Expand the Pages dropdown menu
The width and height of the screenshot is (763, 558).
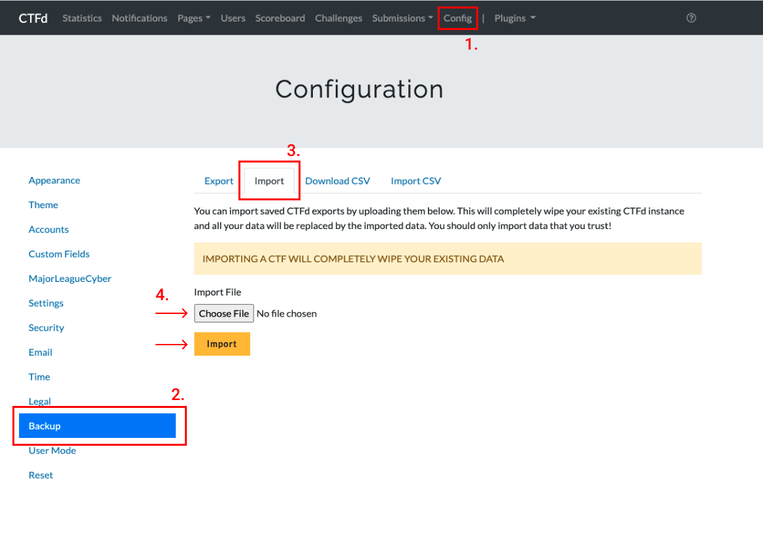tap(193, 18)
